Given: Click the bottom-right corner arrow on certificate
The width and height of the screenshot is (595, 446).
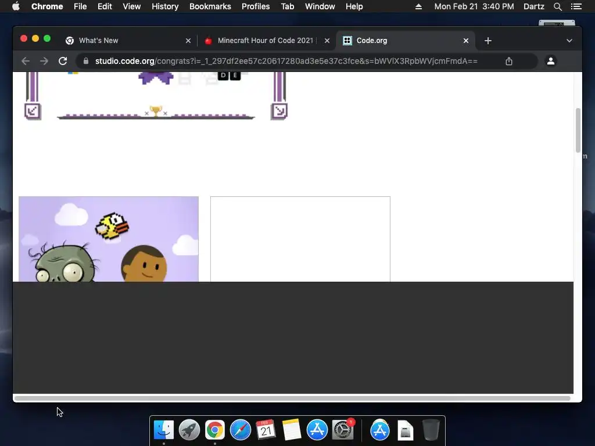Looking at the screenshot, I should (279, 111).
